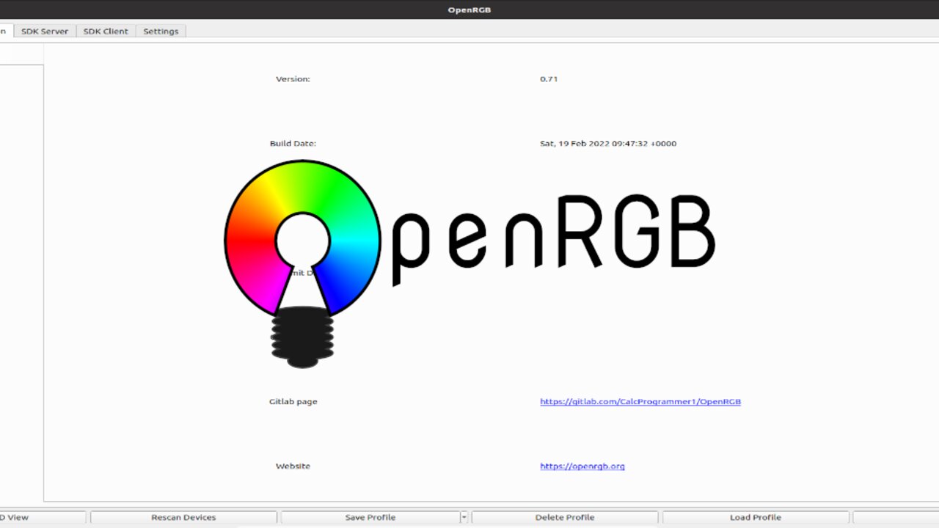Click the Build Date: label

pyautogui.click(x=293, y=144)
